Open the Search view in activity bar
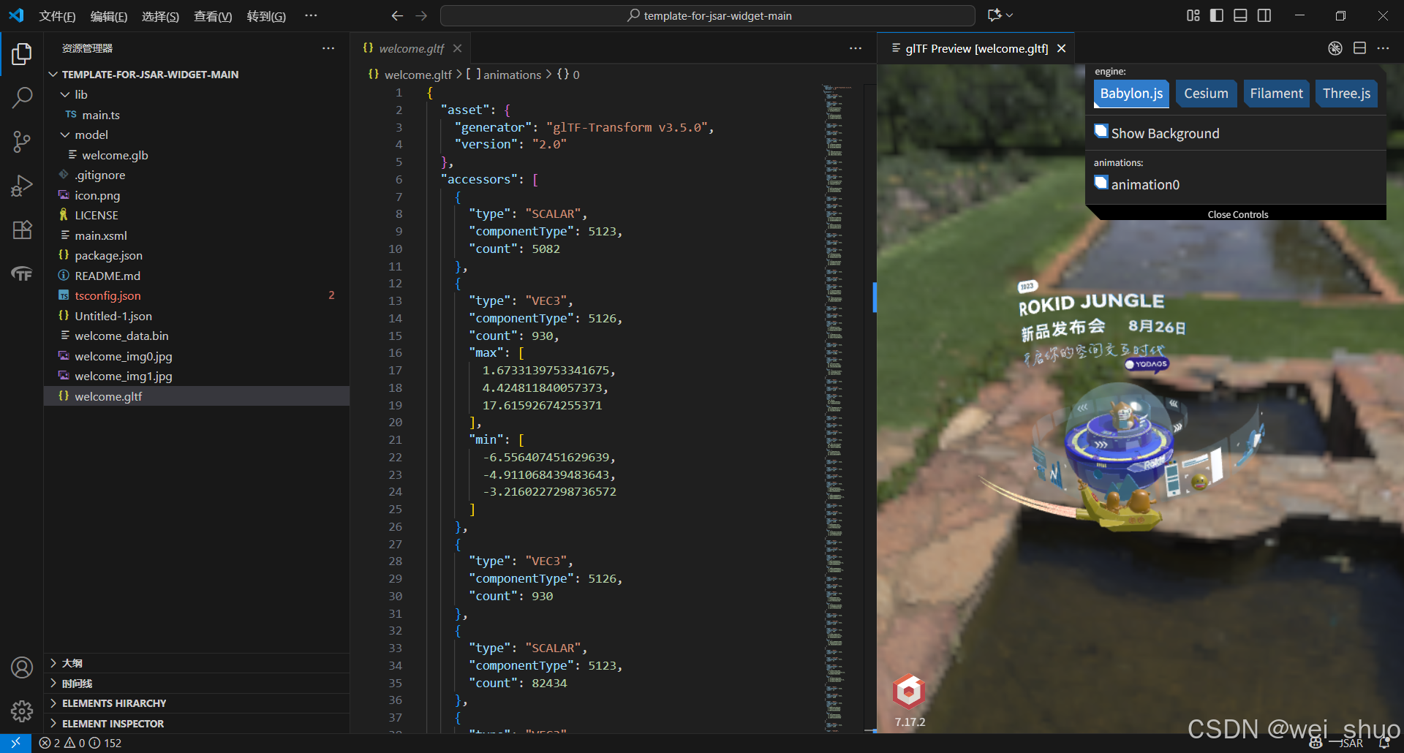1404x753 pixels. click(x=22, y=97)
